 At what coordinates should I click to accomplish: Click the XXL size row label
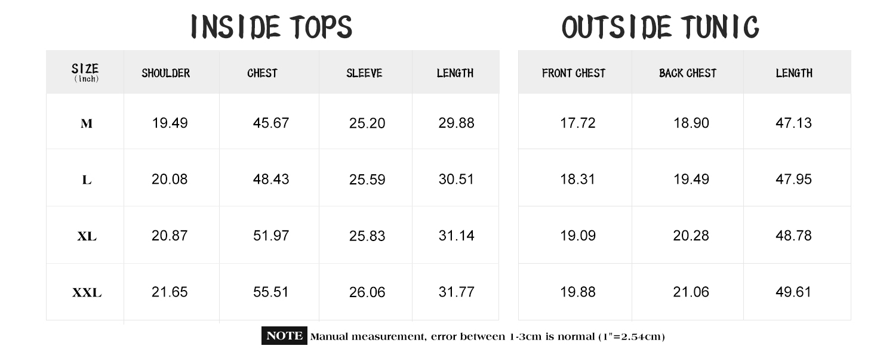click(87, 293)
